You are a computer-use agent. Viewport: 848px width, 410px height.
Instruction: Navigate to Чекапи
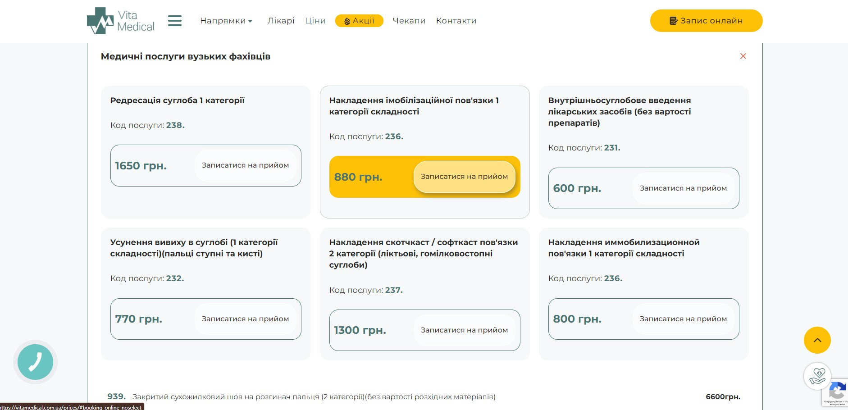tap(409, 21)
